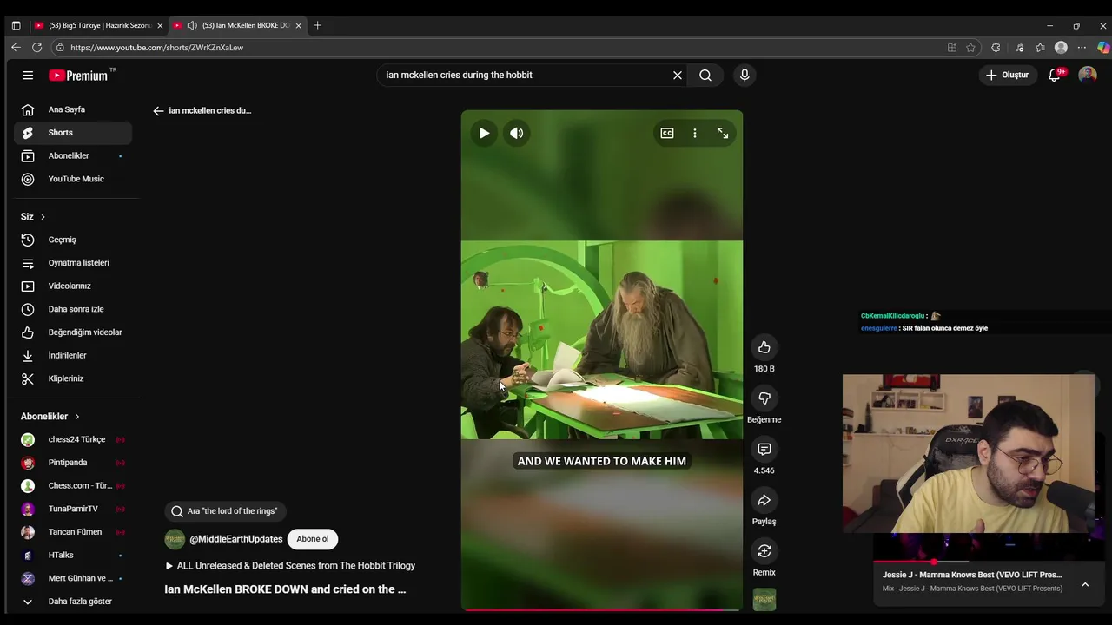
Task: Open the YouTube account avatar menu
Action: [1088, 75]
